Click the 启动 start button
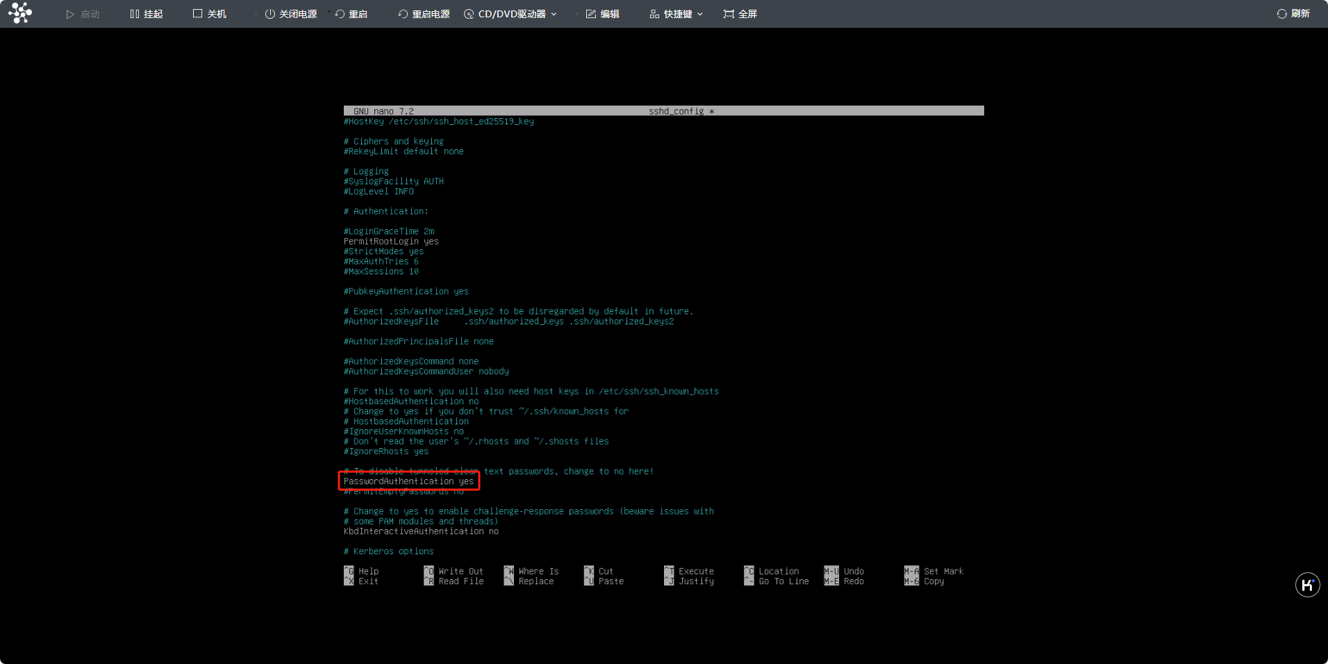Screen dimensions: 1328x664 pos(83,14)
